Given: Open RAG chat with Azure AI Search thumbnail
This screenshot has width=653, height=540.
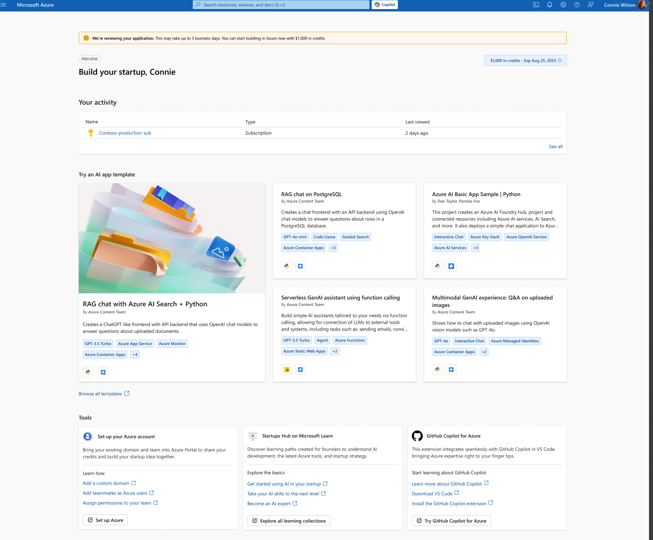Looking at the screenshot, I should point(172,238).
